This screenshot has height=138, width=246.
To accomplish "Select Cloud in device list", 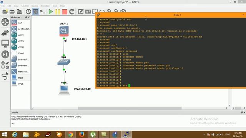I will tap(20, 53).
